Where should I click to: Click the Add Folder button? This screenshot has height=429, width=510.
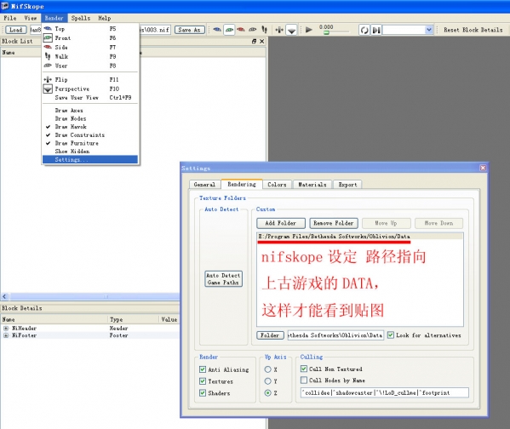281,223
